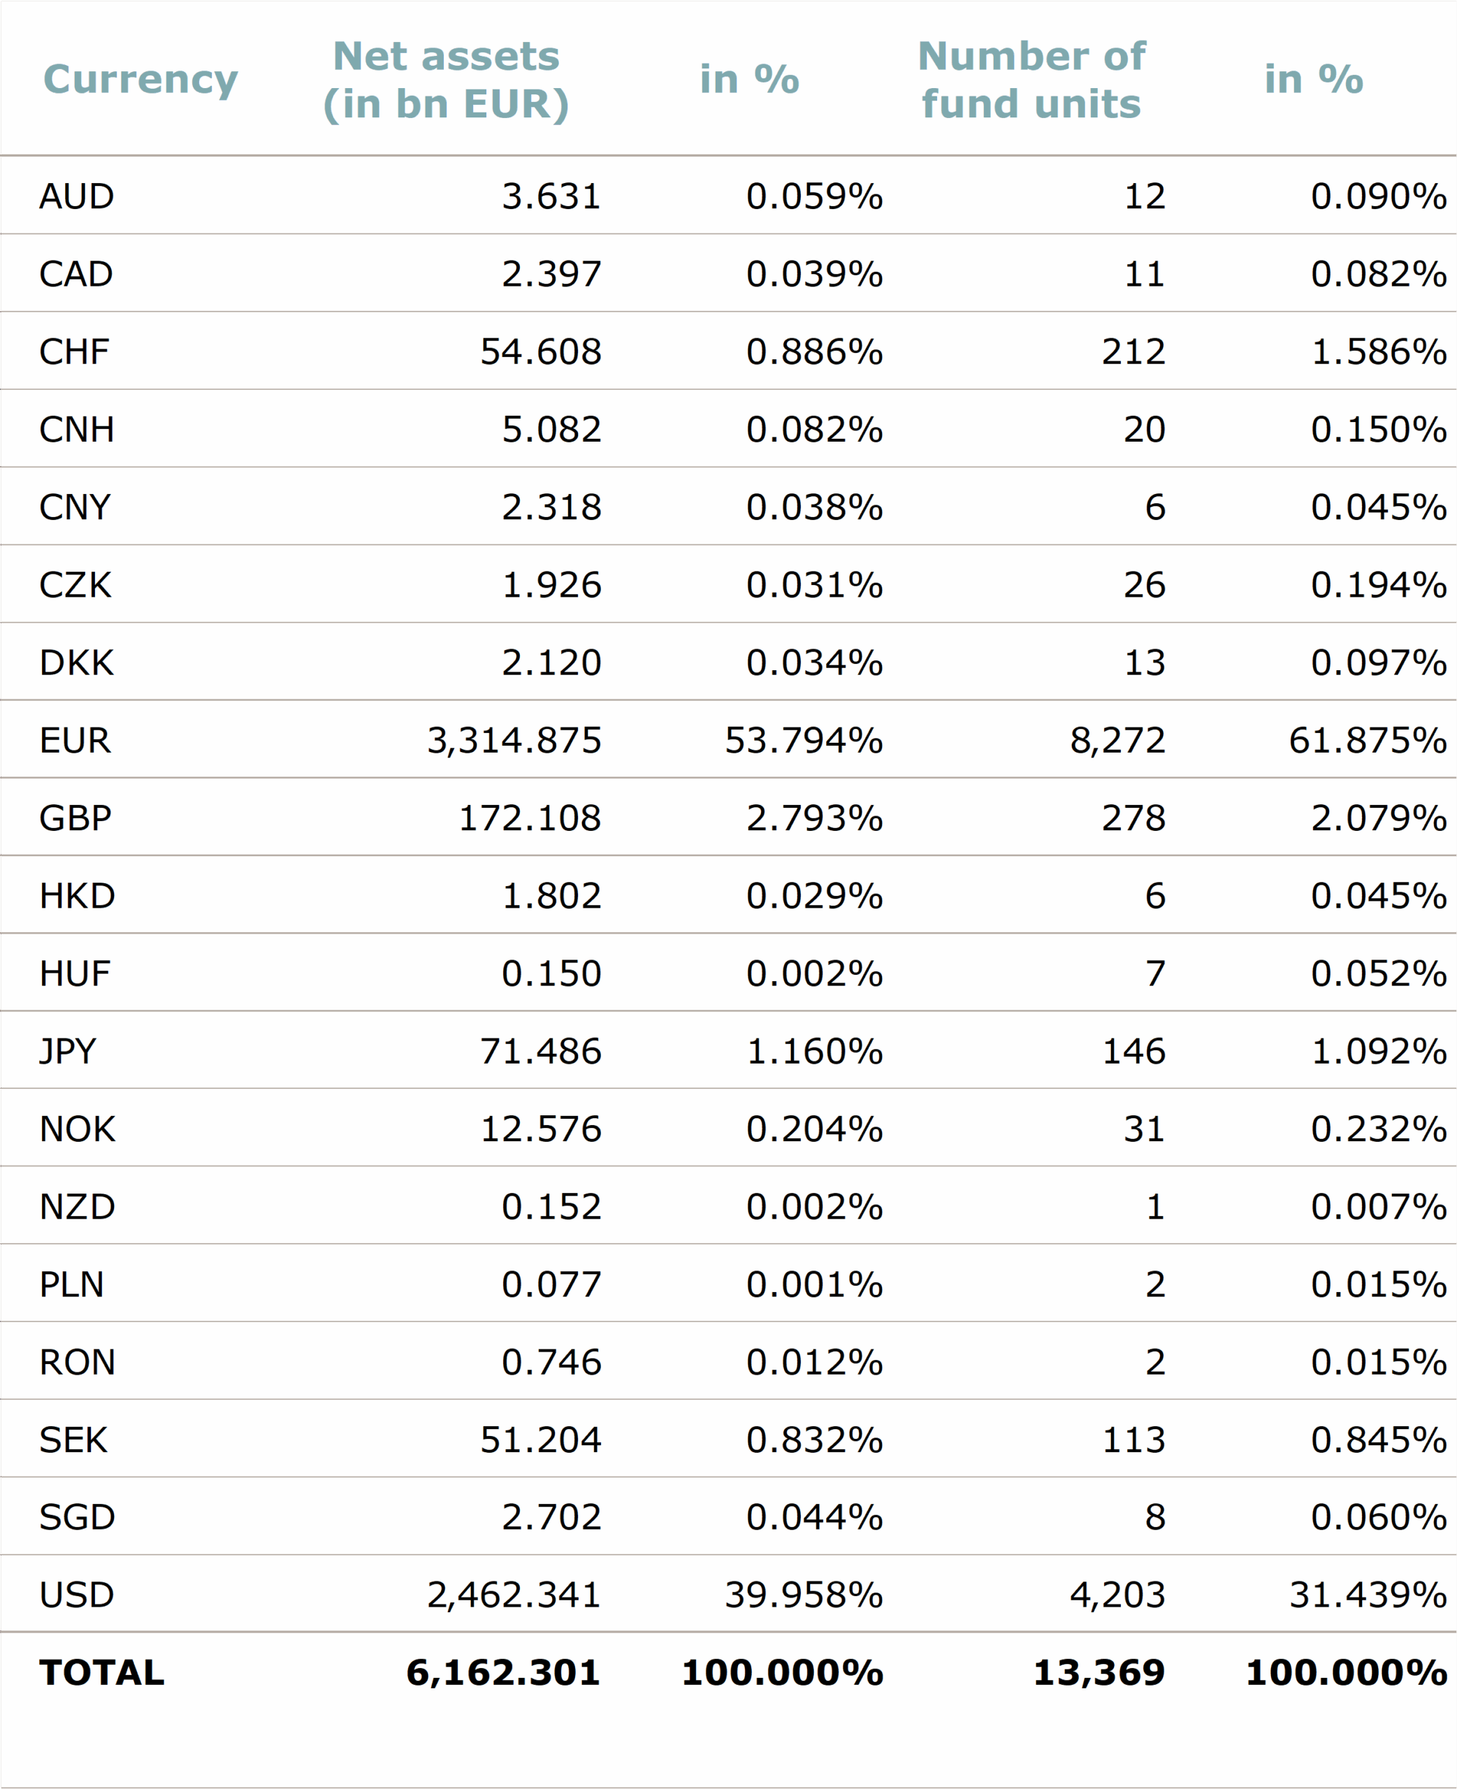Click the Net assets (in bn EUR) header
This screenshot has height=1789, width=1457.
(446, 80)
